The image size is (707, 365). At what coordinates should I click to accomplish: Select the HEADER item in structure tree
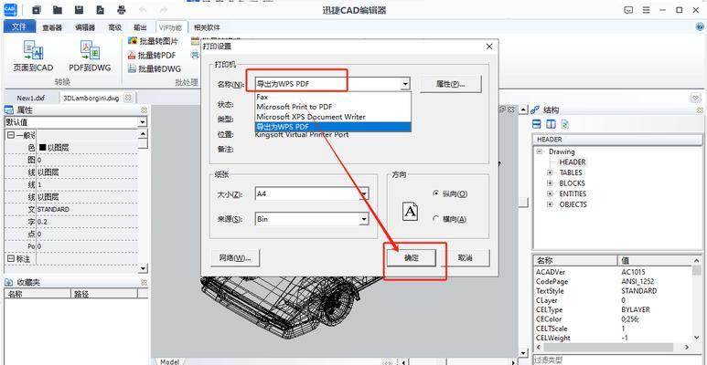573,162
